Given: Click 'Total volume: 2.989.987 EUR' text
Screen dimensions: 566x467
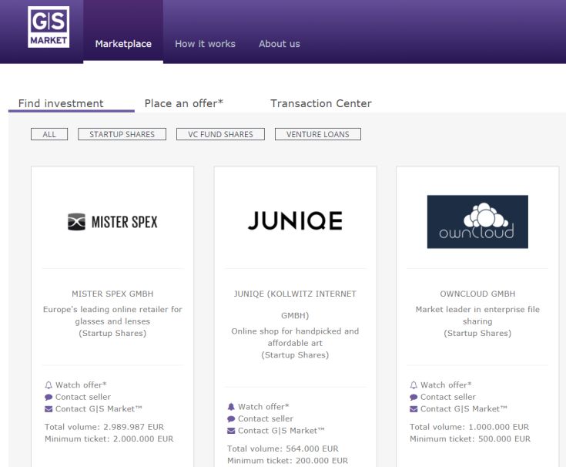Looking at the screenshot, I should (x=104, y=427).
